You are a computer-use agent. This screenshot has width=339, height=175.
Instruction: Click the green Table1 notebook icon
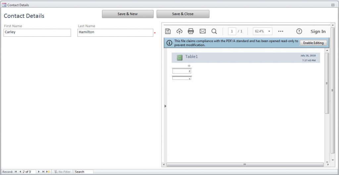pyautogui.click(x=179, y=58)
